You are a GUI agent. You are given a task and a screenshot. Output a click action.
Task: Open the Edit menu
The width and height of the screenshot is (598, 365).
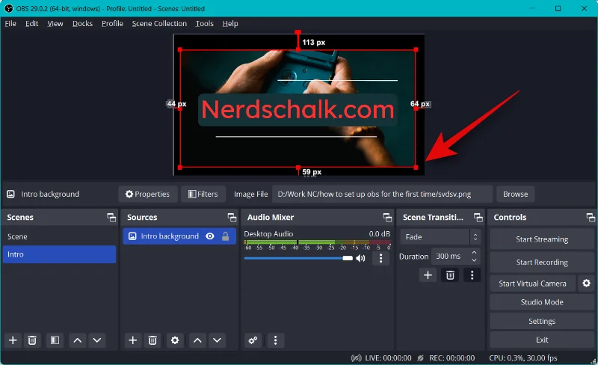pyautogui.click(x=31, y=24)
